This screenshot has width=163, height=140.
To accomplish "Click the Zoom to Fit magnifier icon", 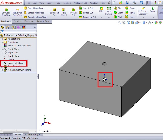I will pos(119,22).
